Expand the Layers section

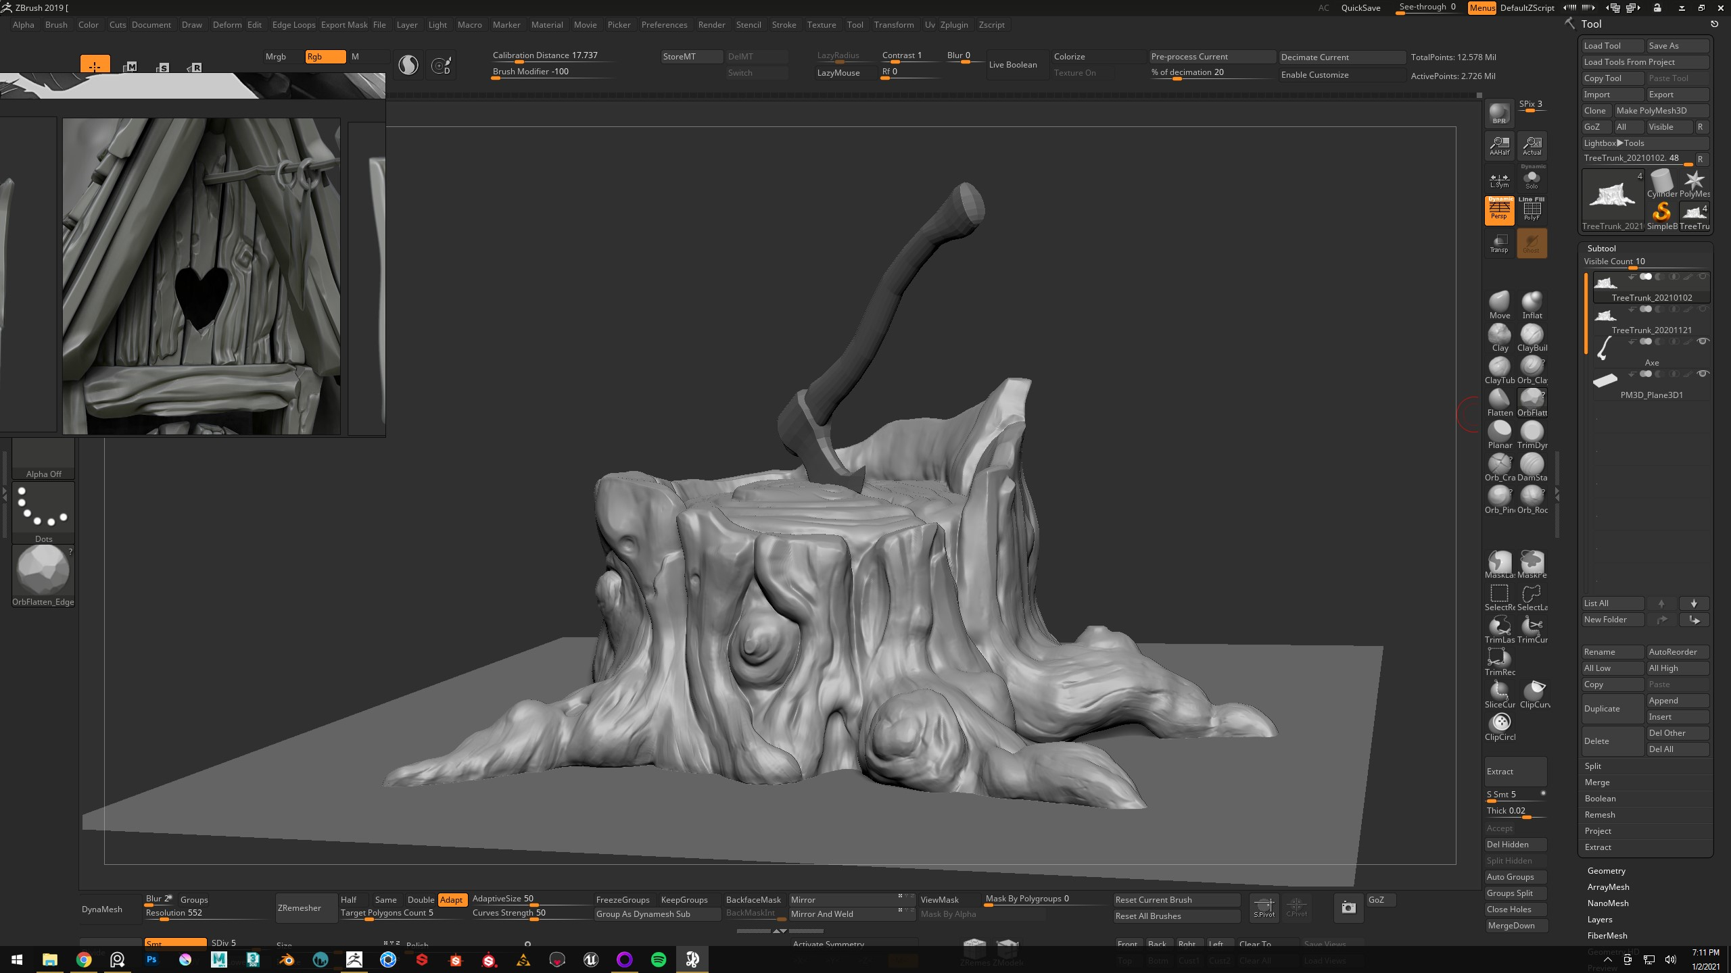[1599, 920]
